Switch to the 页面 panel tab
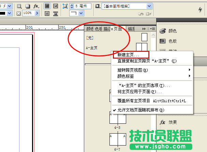207x152 pixels. coord(118,29)
